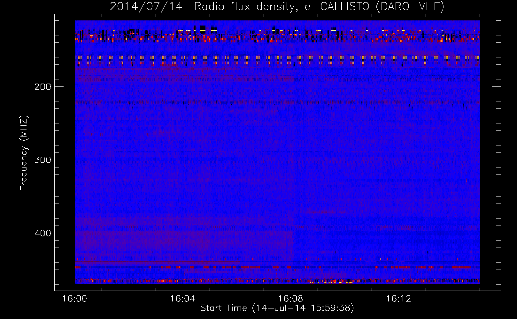Click the 'Frequency (MHZ)' axis label
The width and height of the screenshot is (517, 319).
[24, 153]
